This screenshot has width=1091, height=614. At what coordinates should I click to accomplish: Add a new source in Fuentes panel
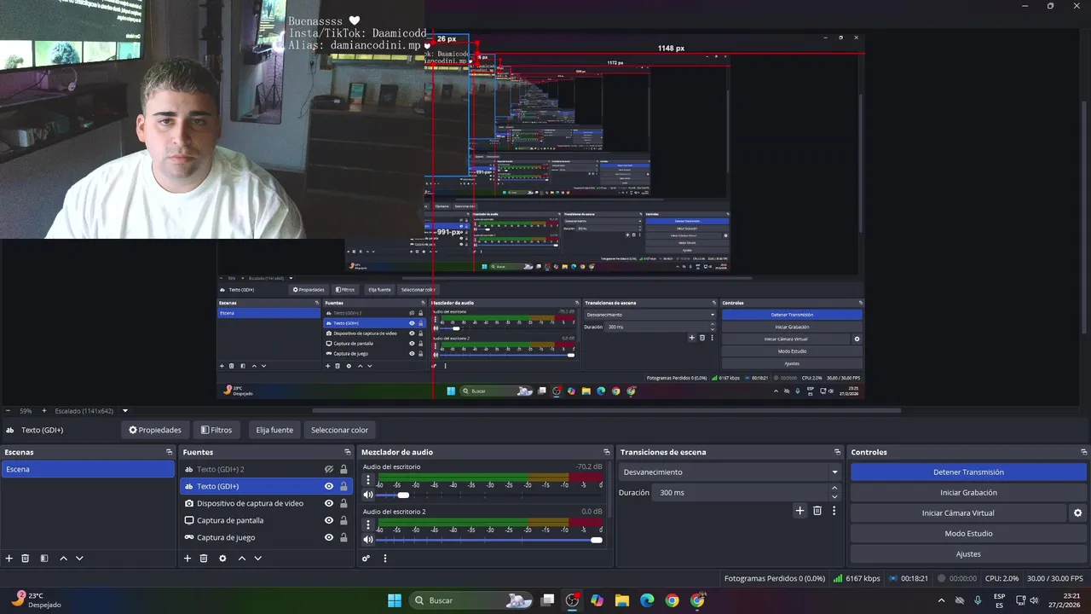tap(188, 559)
